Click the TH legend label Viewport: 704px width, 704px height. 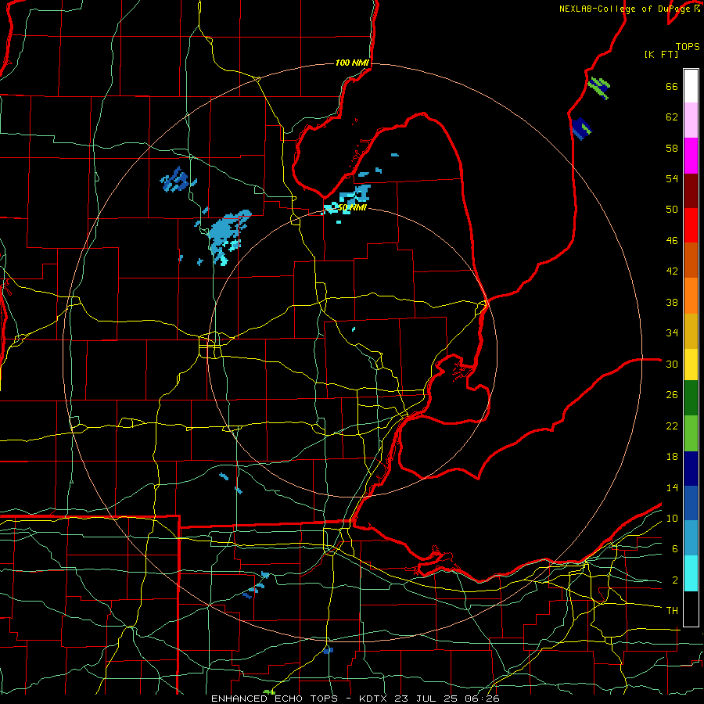(x=672, y=611)
